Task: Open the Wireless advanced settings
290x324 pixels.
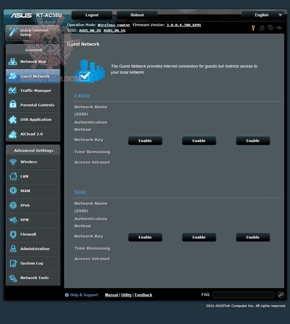Action: click(33, 162)
